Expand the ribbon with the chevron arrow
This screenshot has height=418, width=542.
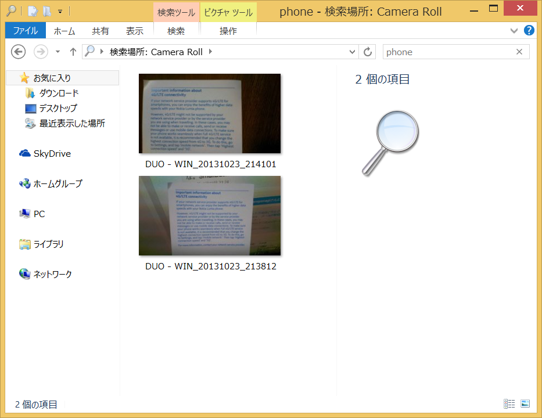click(514, 31)
